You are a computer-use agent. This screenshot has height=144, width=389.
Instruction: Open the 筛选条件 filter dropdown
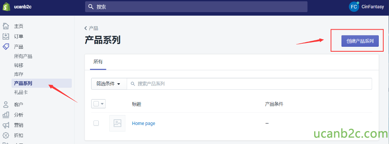[109, 84]
